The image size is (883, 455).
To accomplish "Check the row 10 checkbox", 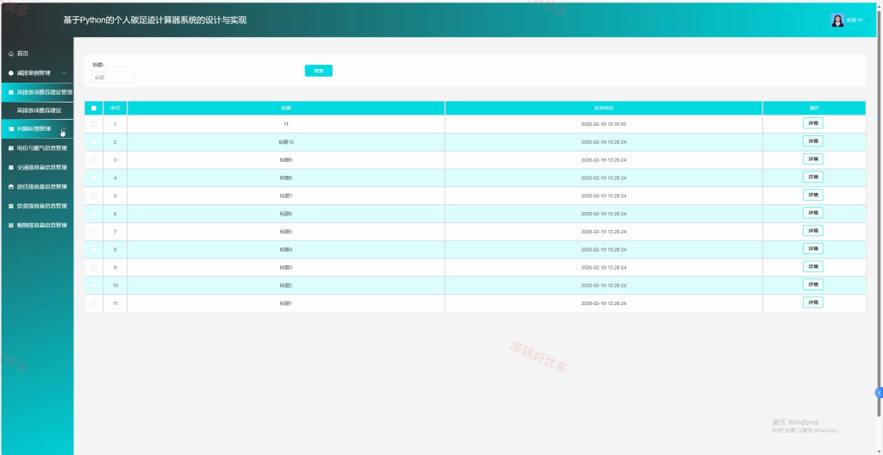I will (94, 285).
